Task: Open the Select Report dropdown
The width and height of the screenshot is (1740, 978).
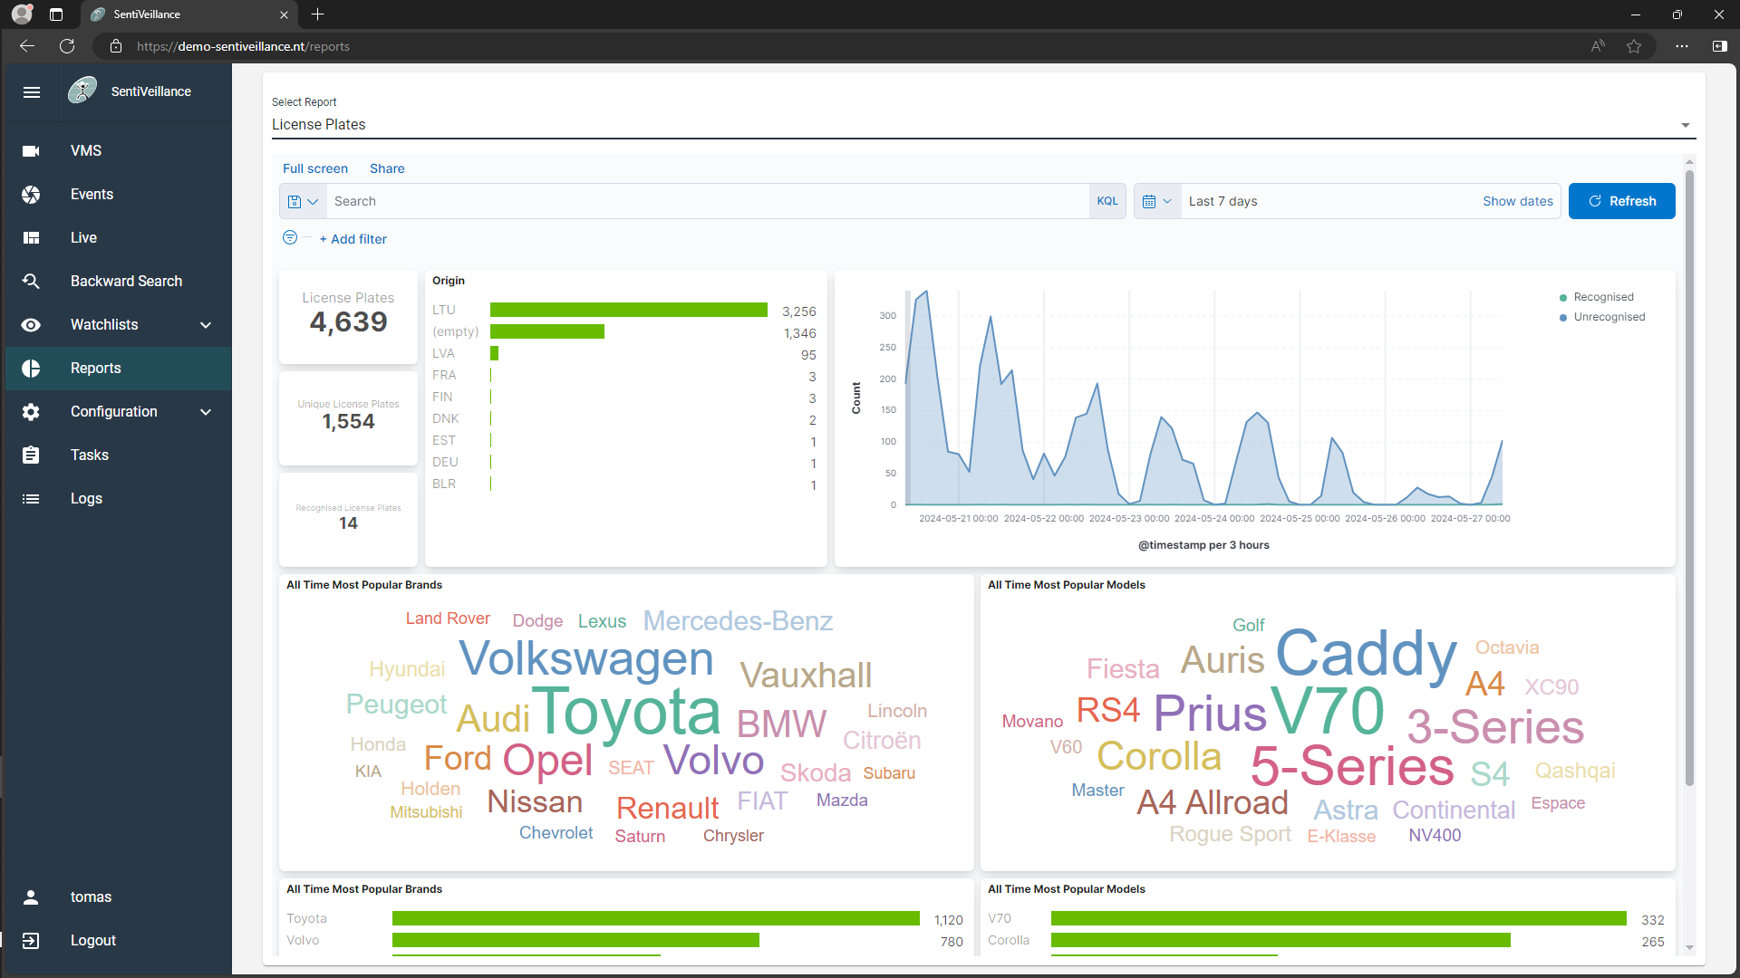Action: tap(983, 125)
